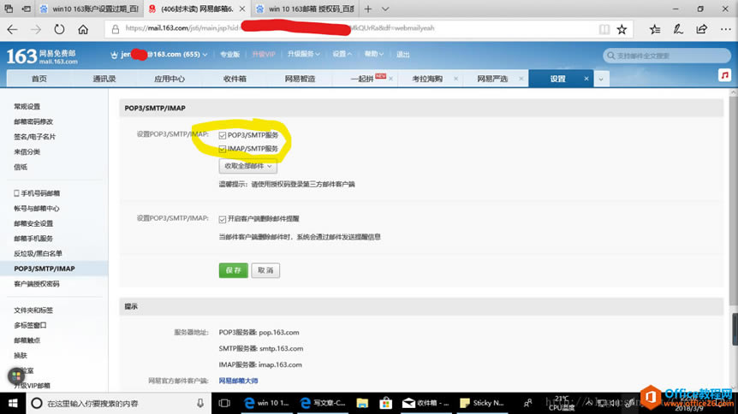
Task: Click the Cortana search box
Action: tap(117, 403)
